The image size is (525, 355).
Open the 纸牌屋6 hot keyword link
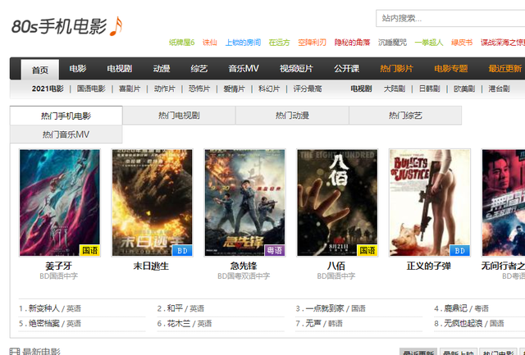(181, 43)
